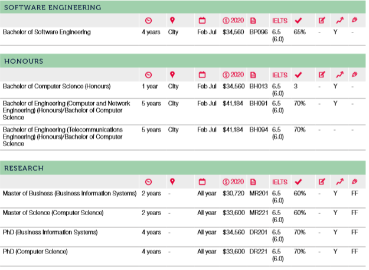
Task: Click the location pin icon in Honours header
Action: [172, 75]
